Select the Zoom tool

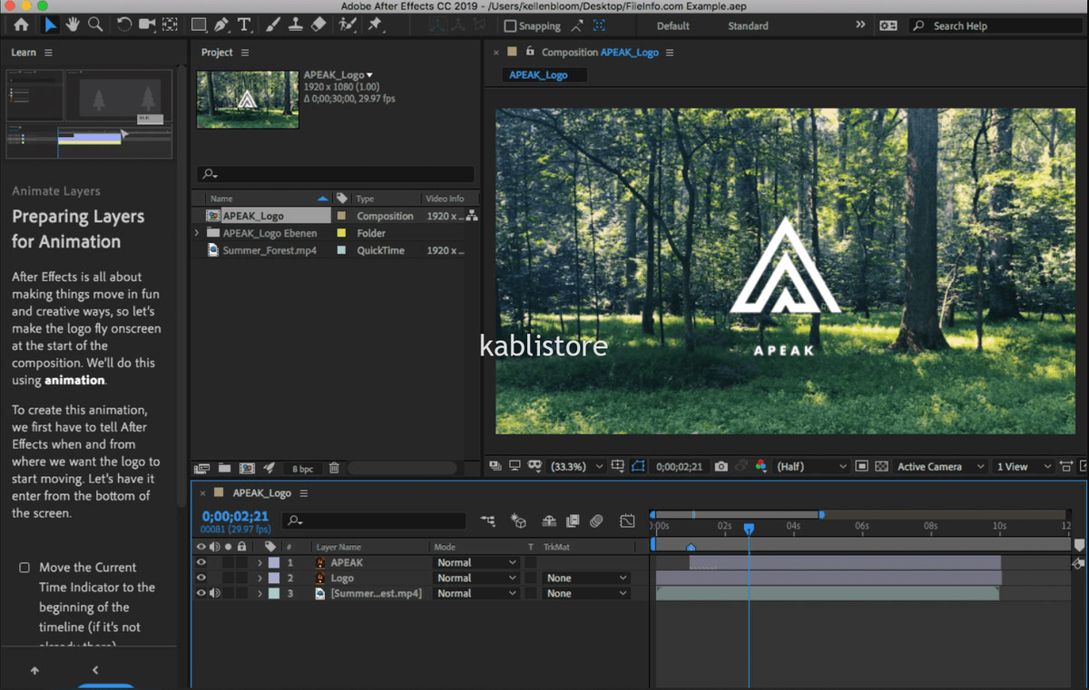[x=95, y=25]
